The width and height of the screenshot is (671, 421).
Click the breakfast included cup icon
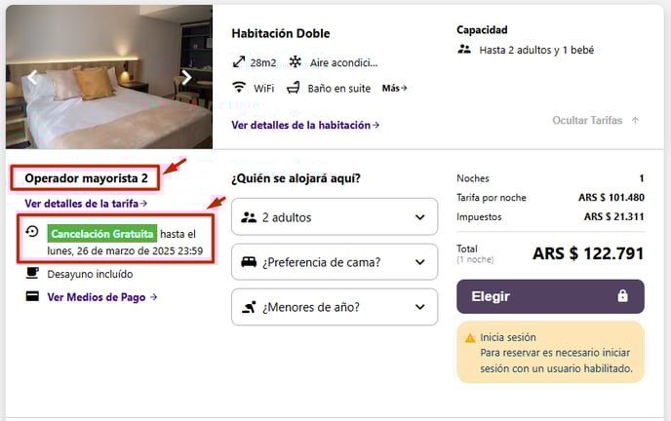click(x=32, y=274)
